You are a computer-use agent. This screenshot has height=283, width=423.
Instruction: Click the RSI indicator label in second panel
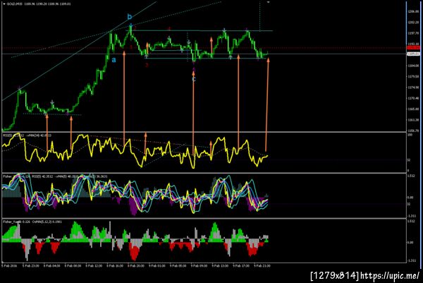click(27, 135)
